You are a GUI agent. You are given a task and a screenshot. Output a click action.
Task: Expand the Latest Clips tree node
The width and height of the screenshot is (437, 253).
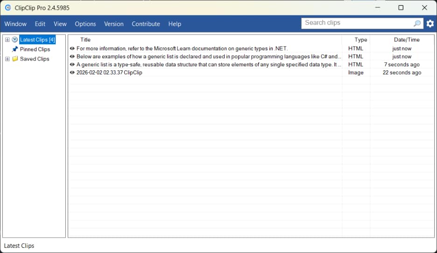point(7,40)
